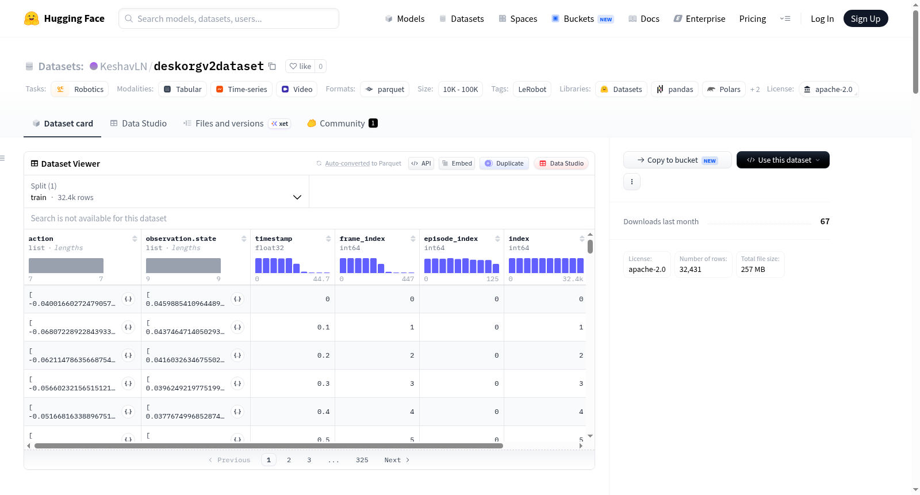Click the Sign Up button
The width and height of the screenshot is (920, 495).
click(865, 18)
